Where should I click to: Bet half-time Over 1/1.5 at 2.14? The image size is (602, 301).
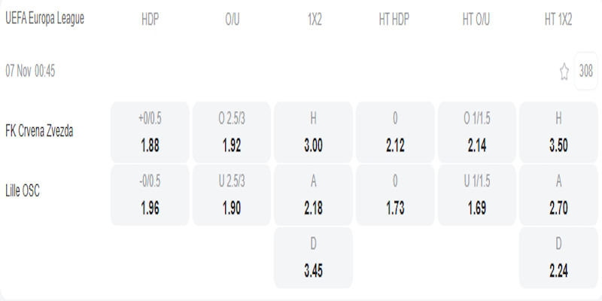point(476,132)
